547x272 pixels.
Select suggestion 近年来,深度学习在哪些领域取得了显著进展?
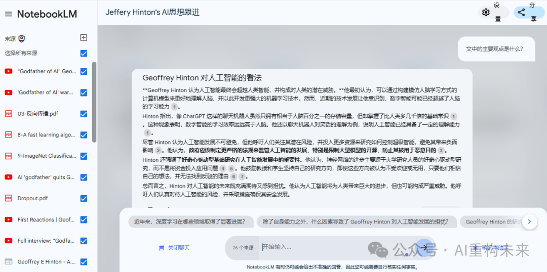tap(190, 221)
